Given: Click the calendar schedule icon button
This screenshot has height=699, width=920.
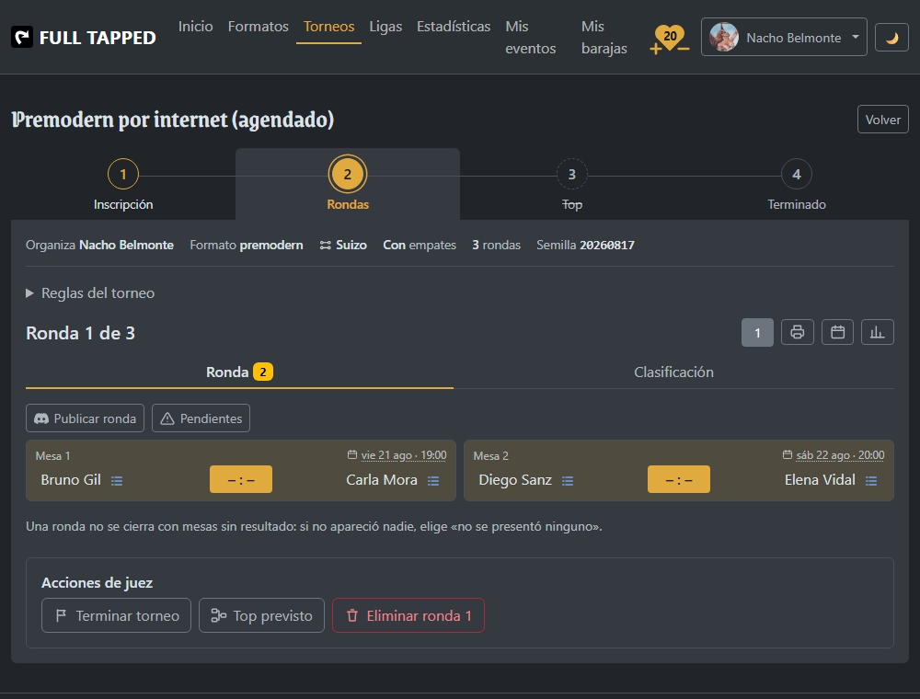Looking at the screenshot, I should point(837,333).
